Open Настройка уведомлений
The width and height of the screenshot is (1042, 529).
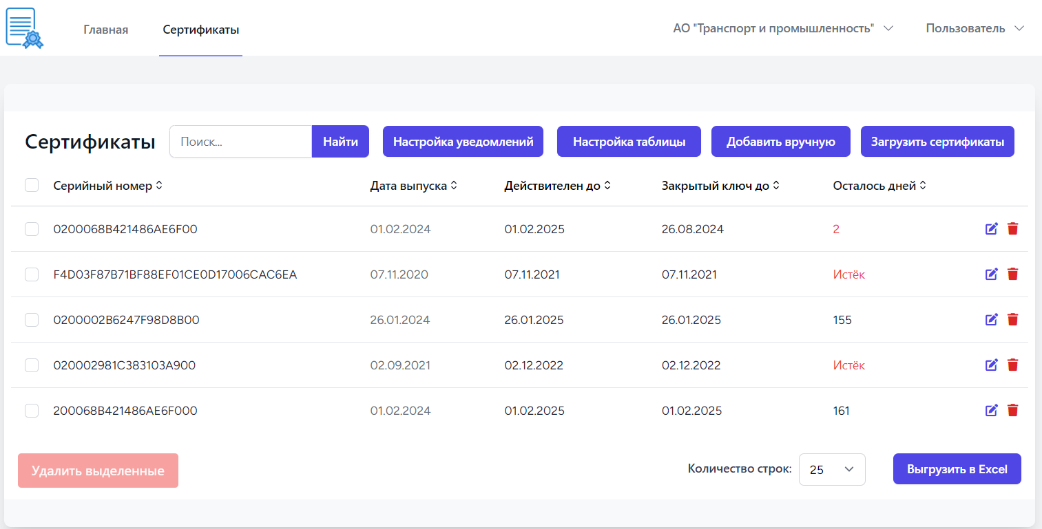[x=463, y=142]
